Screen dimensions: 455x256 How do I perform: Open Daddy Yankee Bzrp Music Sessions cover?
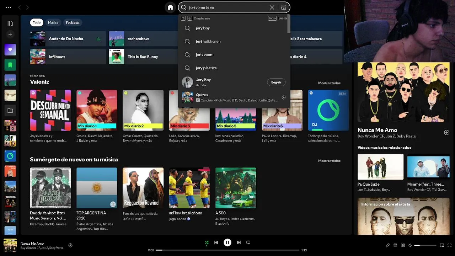(x=50, y=188)
